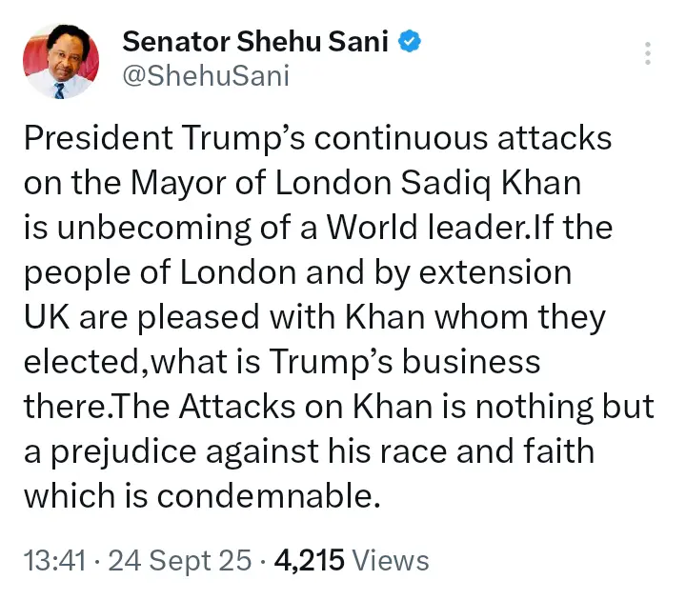
Task: Open the three-dot more options menu
Action: [x=648, y=53]
